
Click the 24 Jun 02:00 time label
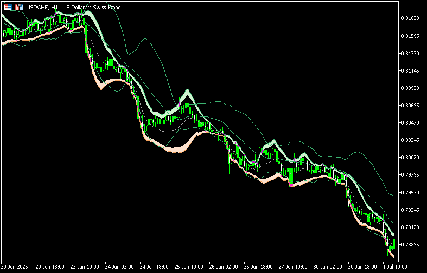click(x=119, y=266)
